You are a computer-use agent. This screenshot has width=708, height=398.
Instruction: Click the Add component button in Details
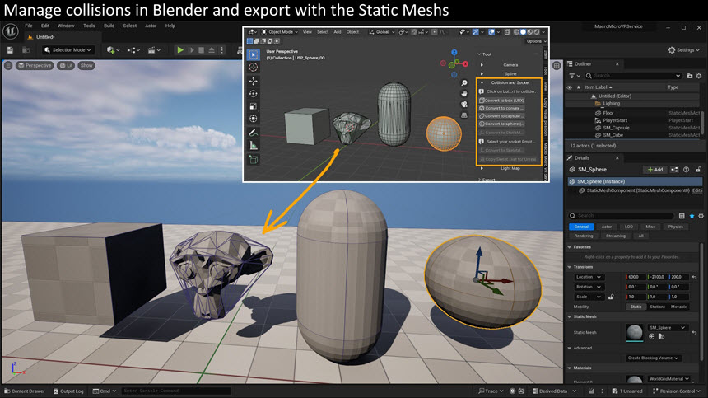pyautogui.click(x=655, y=170)
